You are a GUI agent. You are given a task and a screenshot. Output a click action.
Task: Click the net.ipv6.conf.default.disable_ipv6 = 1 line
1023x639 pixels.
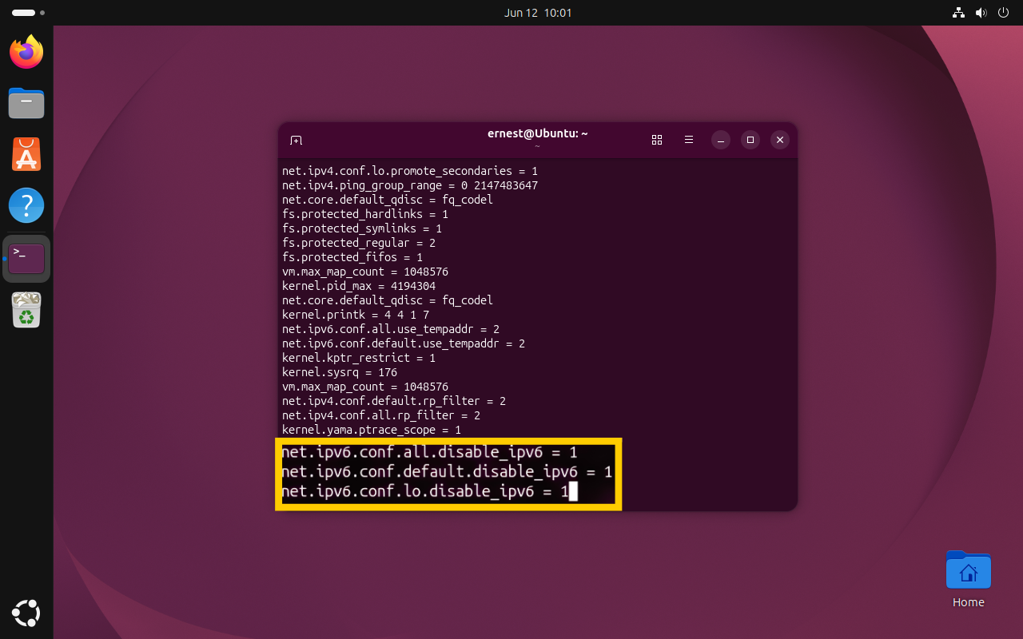448,472
